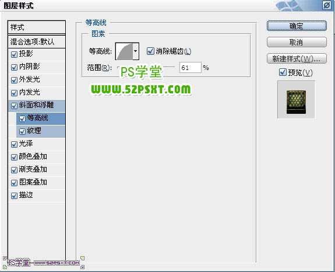Click the 范围 range value field
This screenshot has height=272, width=335.
(190, 68)
